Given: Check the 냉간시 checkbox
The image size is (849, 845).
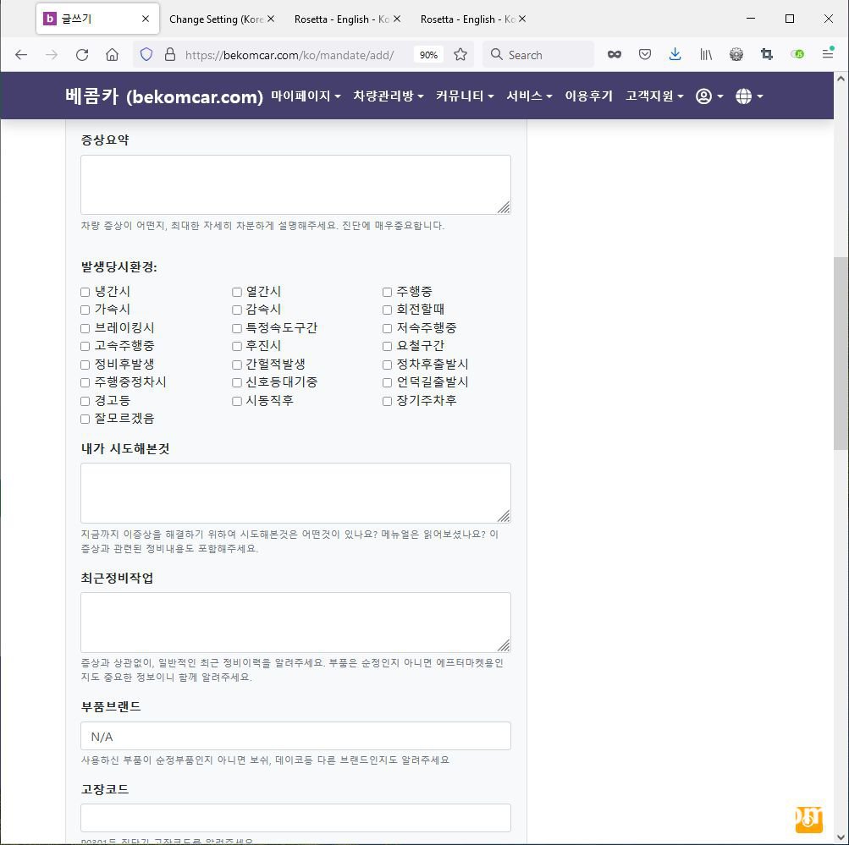Looking at the screenshot, I should tap(85, 292).
